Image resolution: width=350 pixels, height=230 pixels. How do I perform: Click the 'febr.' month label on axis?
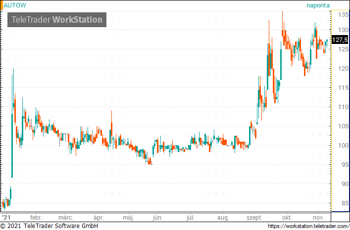point(36,218)
